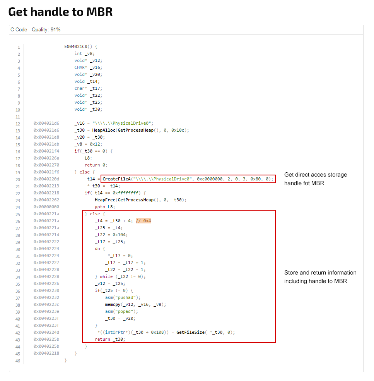The height and width of the screenshot is (381, 374).
Task: Click the HeapAlloc(GetProcessHeap() call line
Action: 132,130
